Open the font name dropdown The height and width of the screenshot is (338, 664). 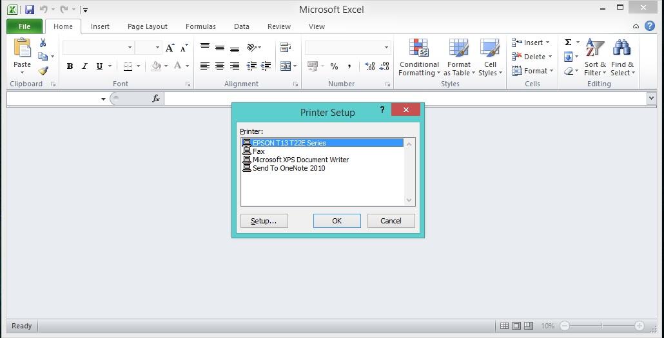(130, 48)
